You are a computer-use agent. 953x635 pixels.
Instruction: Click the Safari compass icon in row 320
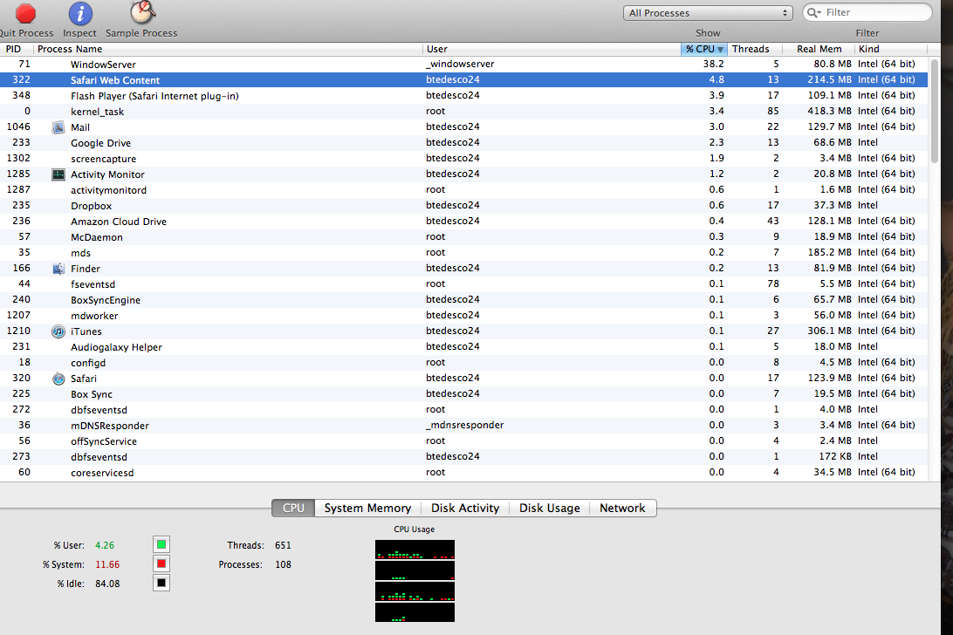tap(58, 379)
